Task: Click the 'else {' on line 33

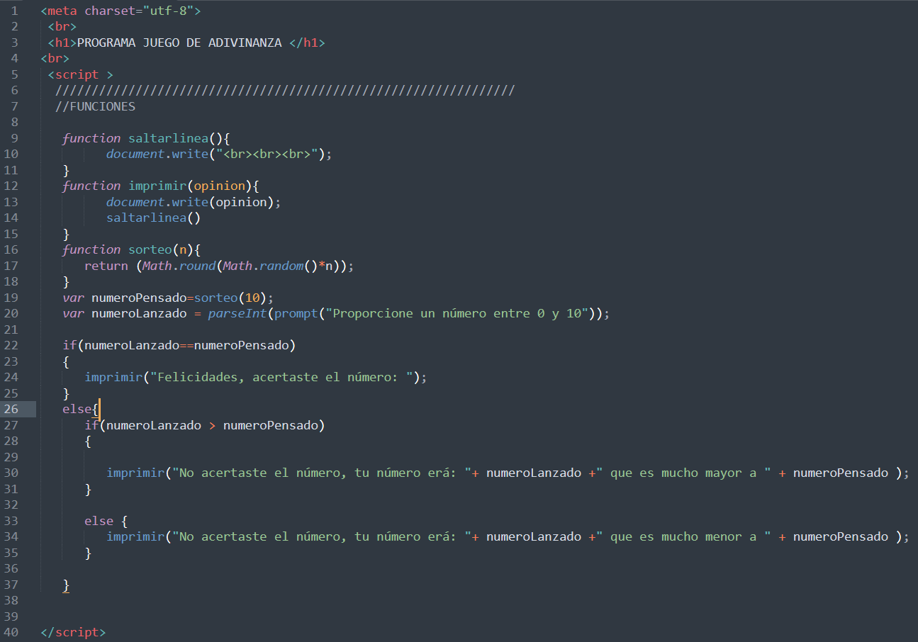Action: (106, 521)
